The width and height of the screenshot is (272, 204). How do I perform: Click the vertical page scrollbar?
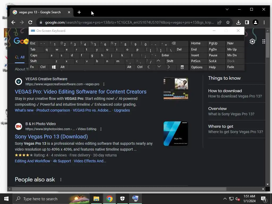point(267,45)
